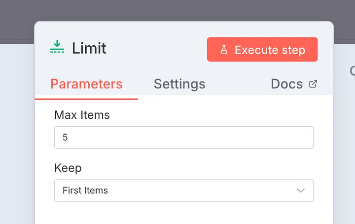Click the external link icon beside Docs
Screen dimensions: 355x224
(x=313, y=84)
